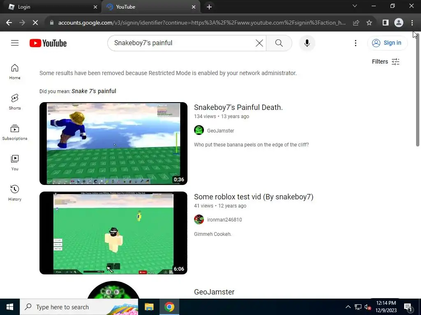
Task: Open GeoJamster channel result heading
Action: point(214,292)
